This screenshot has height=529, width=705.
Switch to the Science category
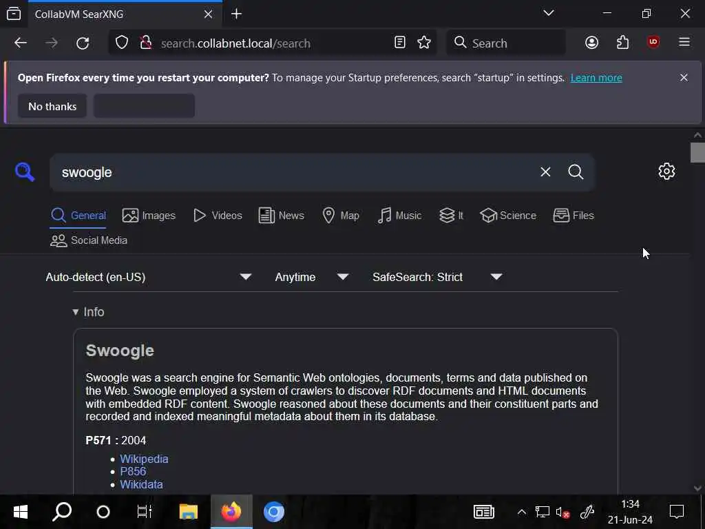pyautogui.click(x=508, y=216)
